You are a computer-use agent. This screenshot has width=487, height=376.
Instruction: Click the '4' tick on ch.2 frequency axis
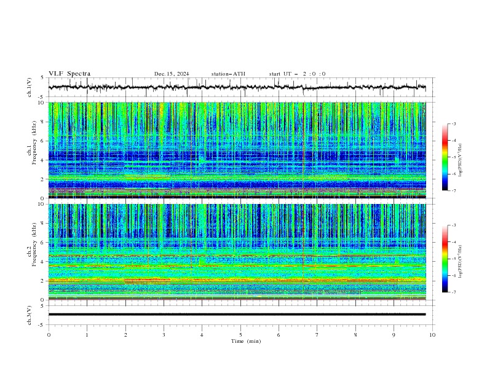[x=44, y=262]
